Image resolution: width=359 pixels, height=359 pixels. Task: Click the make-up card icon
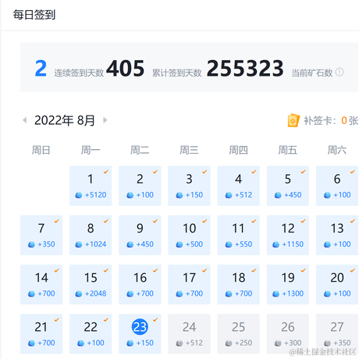pyautogui.click(x=293, y=120)
